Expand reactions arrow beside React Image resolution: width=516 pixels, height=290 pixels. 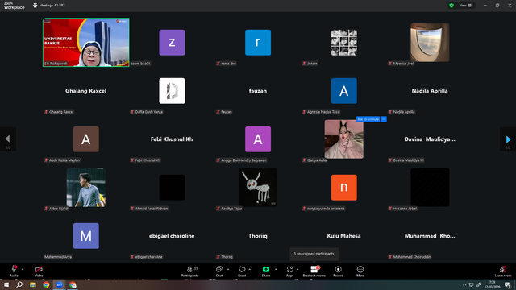(250, 269)
